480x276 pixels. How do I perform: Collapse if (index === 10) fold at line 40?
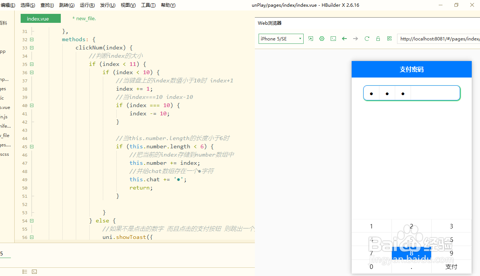pyautogui.click(x=32, y=105)
